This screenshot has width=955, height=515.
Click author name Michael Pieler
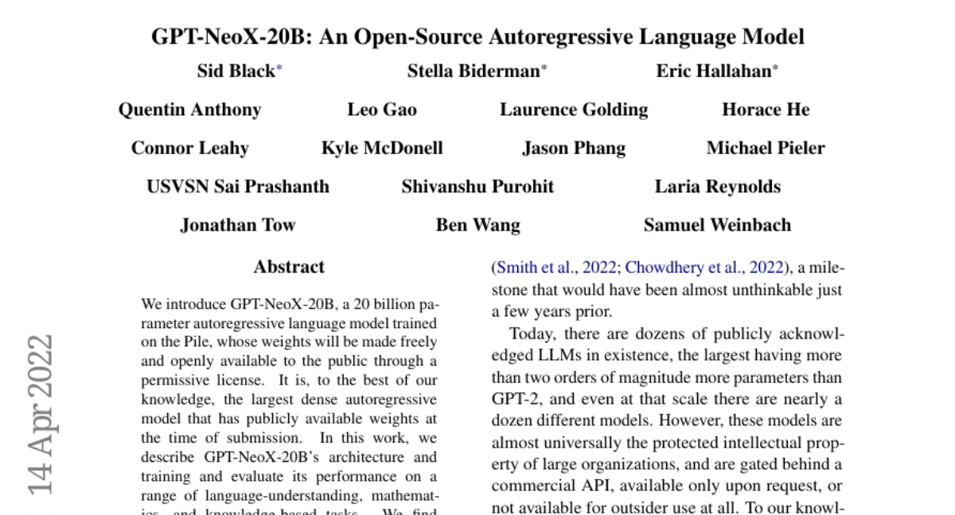(766, 149)
